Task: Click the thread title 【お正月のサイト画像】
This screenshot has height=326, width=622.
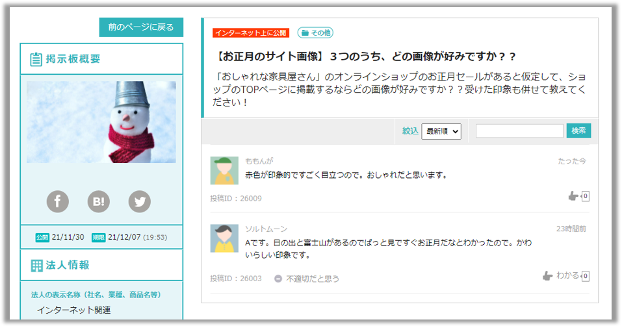Action: pyautogui.click(x=364, y=56)
